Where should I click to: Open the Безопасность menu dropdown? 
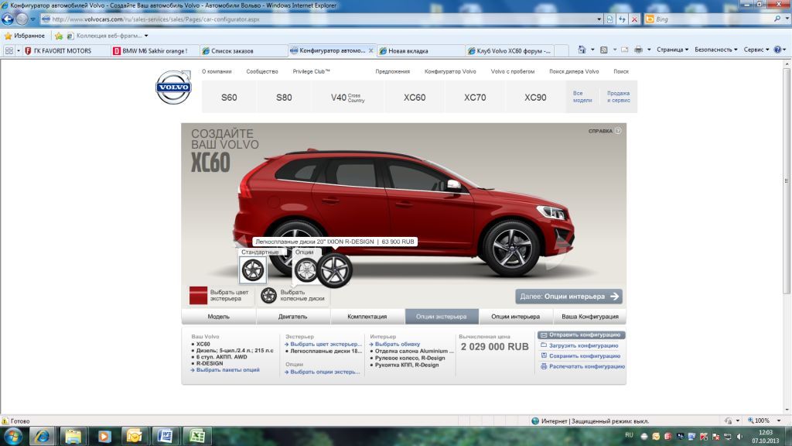pyautogui.click(x=715, y=50)
